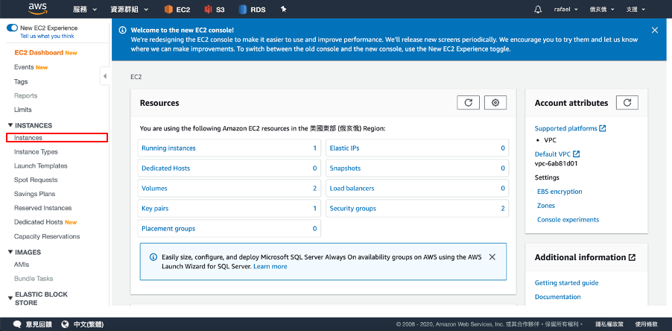
Task: Open the 服務 services dropdown
Action: point(85,10)
